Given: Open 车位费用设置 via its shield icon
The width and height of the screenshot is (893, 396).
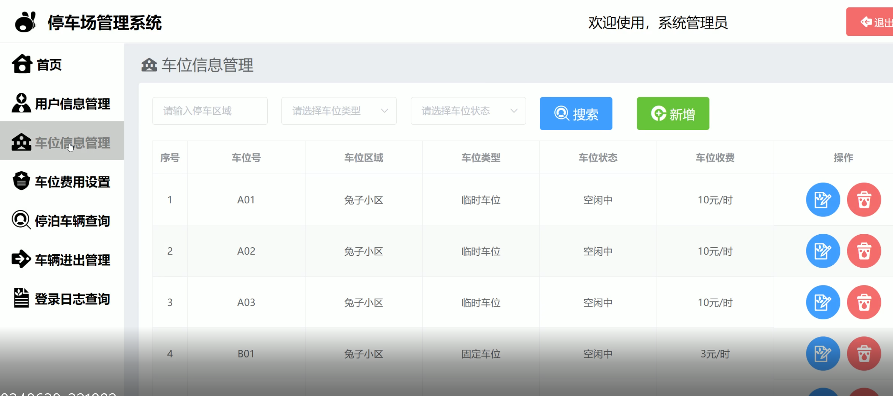Looking at the screenshot, I should [21, 181].
